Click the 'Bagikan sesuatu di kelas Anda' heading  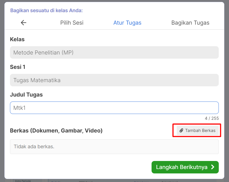pos(46,11)
